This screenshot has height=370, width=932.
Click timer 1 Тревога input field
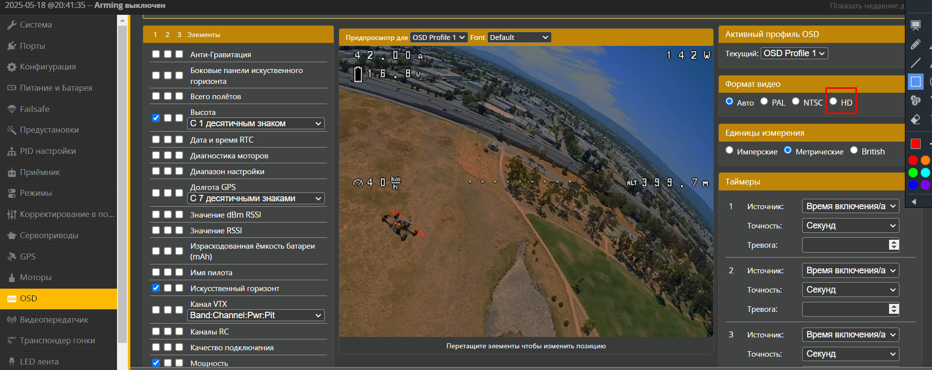click(845, 245)
